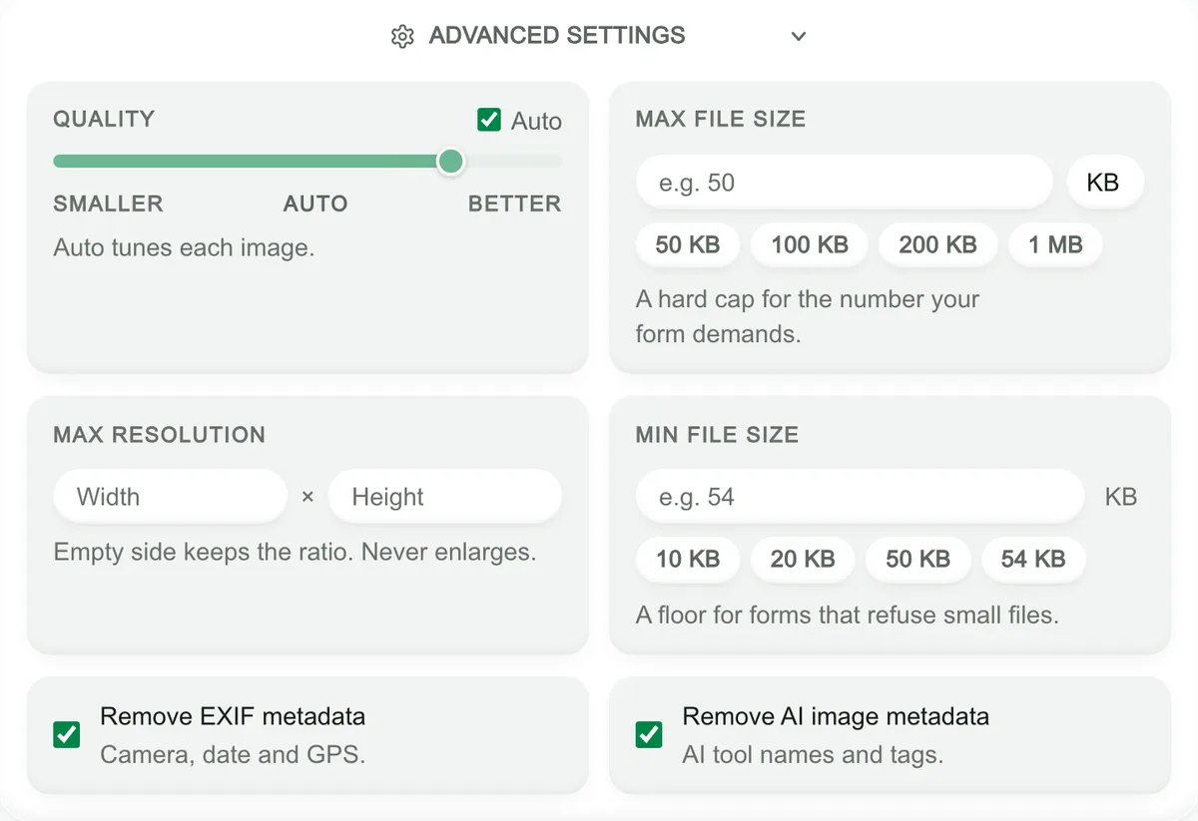1198x821 pixels.
Task: Focus the max file size input field
Action: click(x=845, y=183)
